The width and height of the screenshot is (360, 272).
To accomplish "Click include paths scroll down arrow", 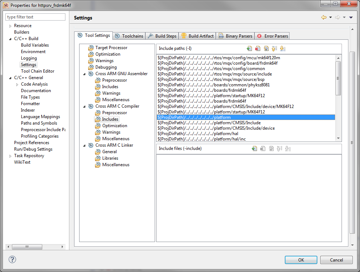I will [x=338, y=138].
